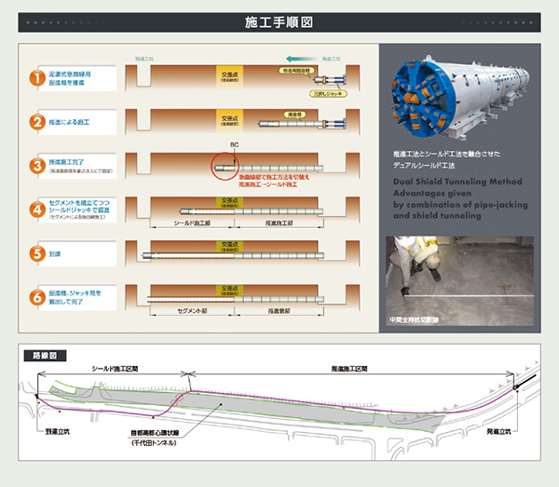
Task: Click the セグメント部 dimension label
Action: 192,311
